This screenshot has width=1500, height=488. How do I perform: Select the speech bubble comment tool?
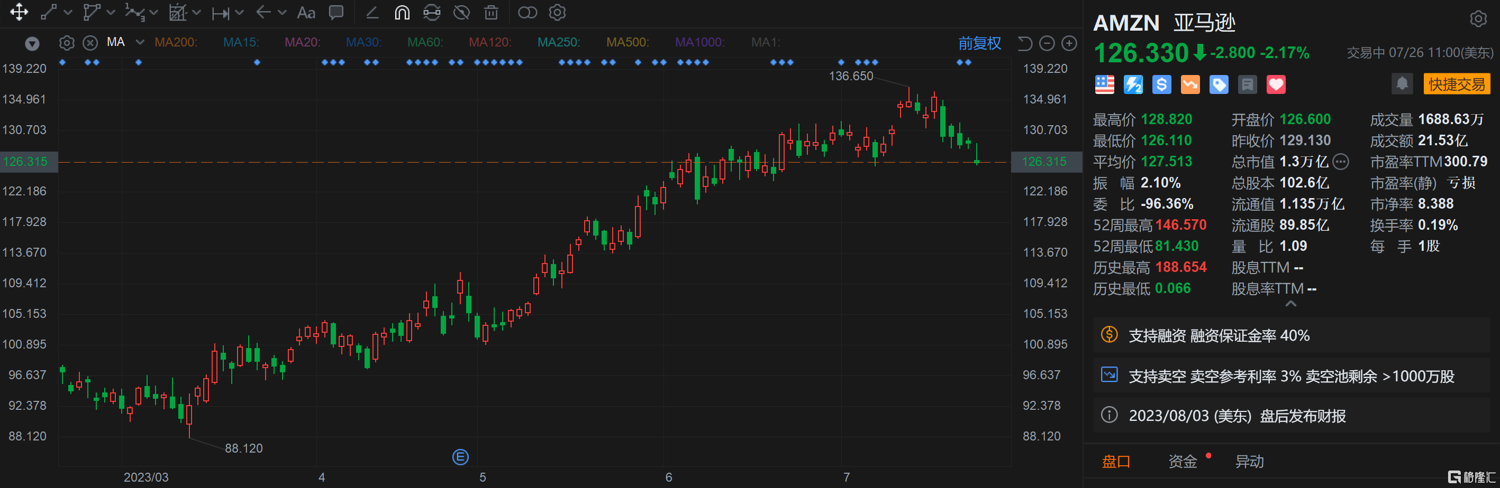[336, 12]
